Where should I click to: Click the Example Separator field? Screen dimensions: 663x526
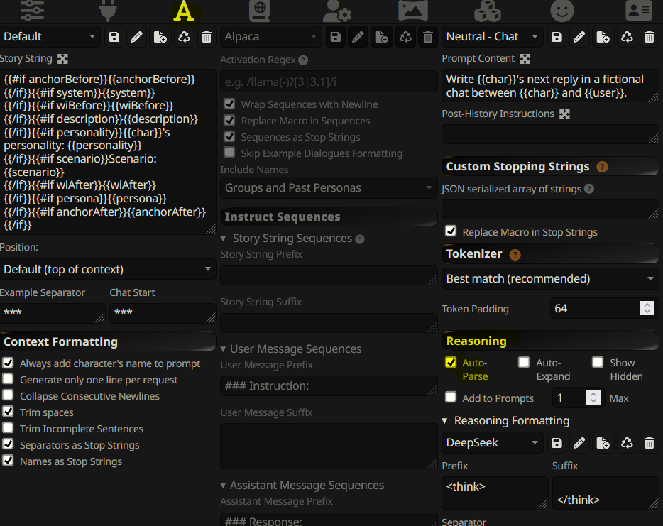pos(53,313)
